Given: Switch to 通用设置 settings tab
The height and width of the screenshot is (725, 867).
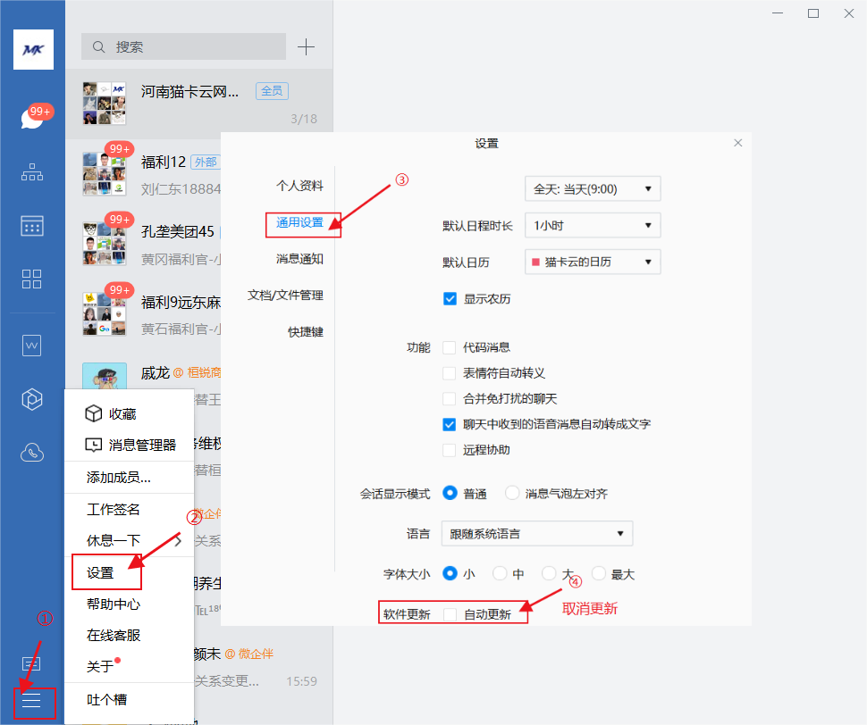Looking at the screenshot, I should [299, 222].
